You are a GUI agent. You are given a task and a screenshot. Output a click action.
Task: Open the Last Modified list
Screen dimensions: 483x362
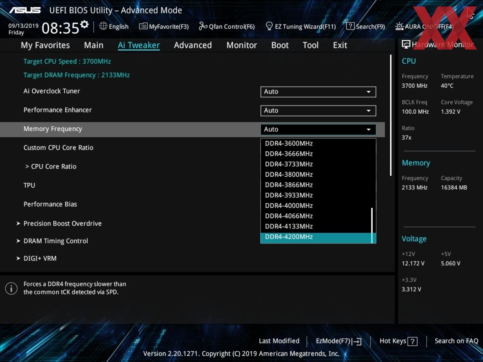coord(279,341)
